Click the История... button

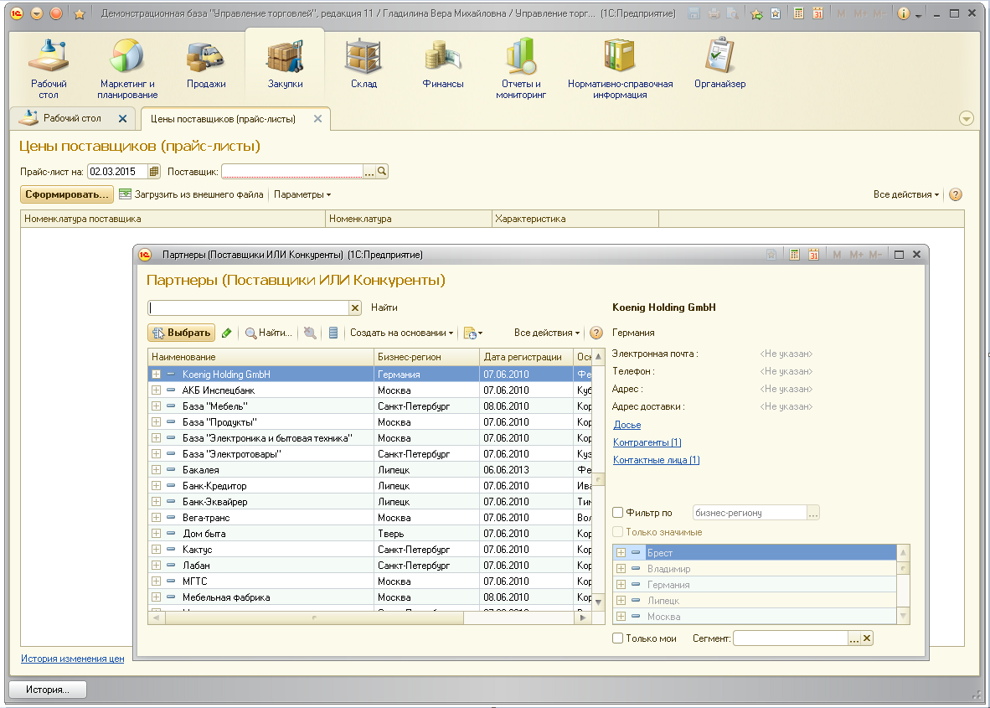coord(48,690)
